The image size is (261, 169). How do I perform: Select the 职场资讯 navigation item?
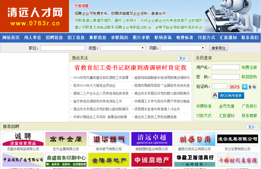163,37
